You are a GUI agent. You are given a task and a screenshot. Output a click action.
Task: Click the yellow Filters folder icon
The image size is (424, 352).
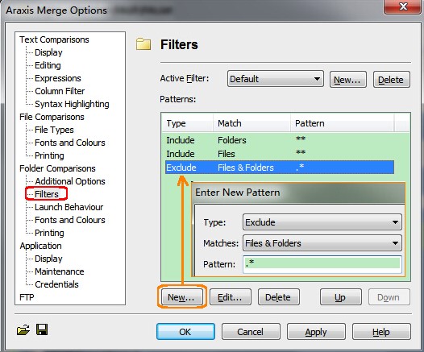click(x=143, y=44)
